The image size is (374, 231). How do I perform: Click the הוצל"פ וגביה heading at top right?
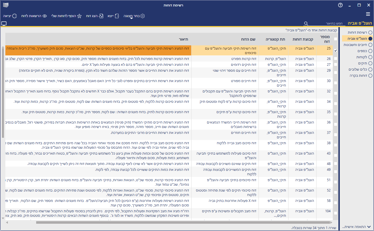click(x=360, y=24)
